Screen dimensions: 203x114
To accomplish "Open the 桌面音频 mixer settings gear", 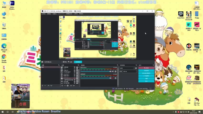I will point(115,78).
